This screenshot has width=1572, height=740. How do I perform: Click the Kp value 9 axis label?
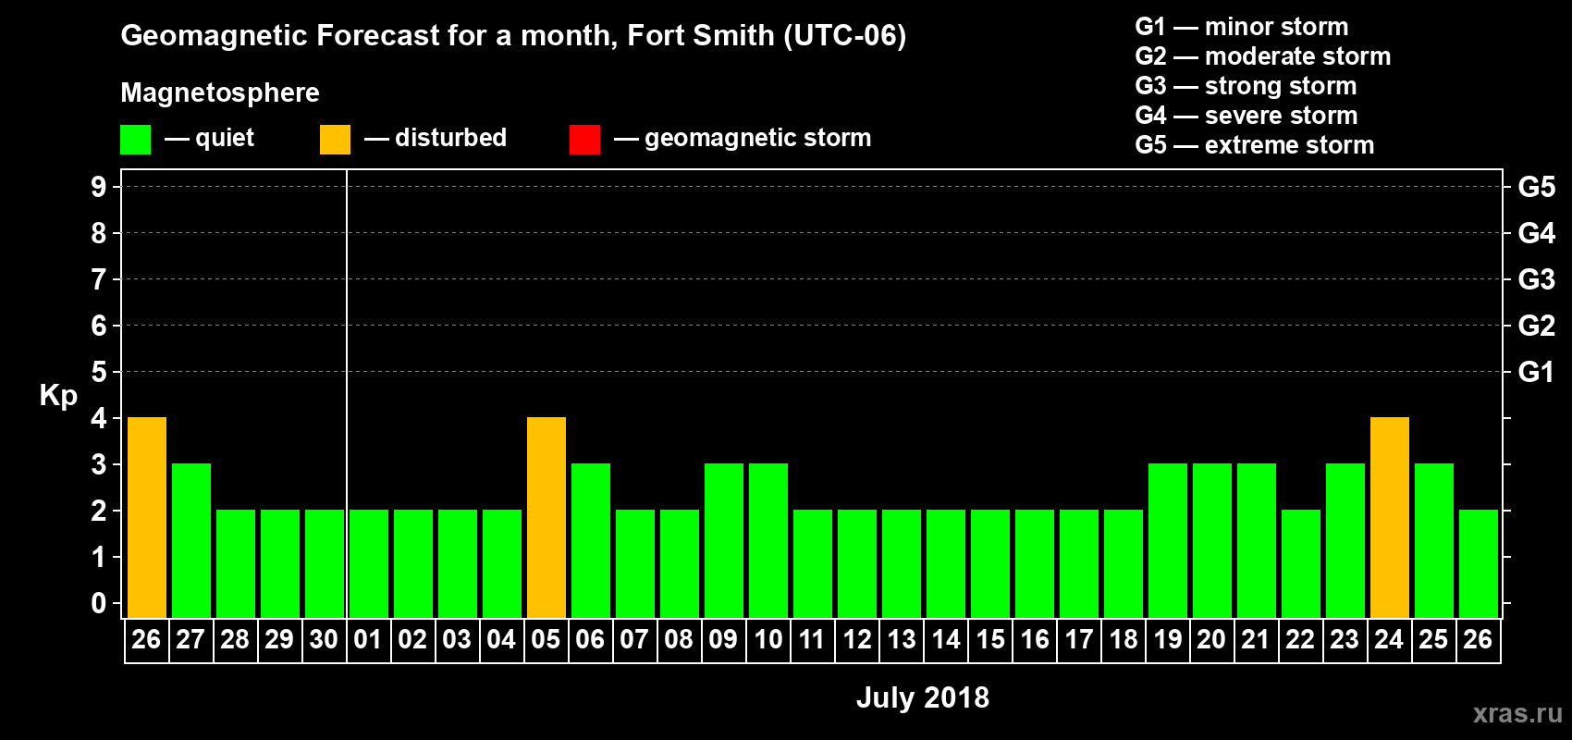[x=99, y=187]
